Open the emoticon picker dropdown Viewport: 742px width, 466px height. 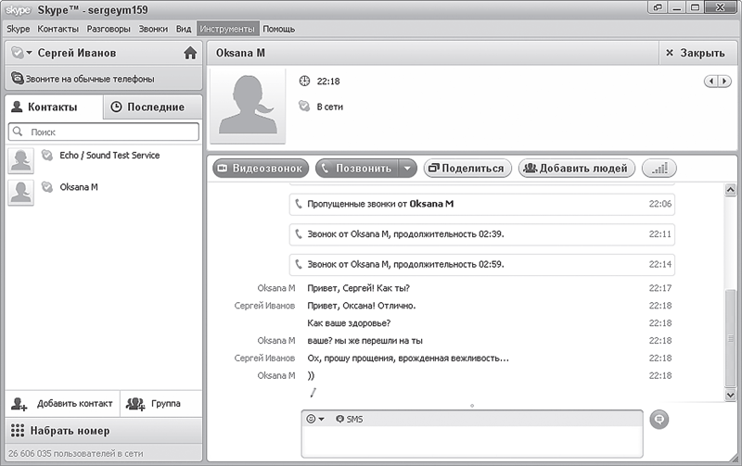tap(315, 419)
